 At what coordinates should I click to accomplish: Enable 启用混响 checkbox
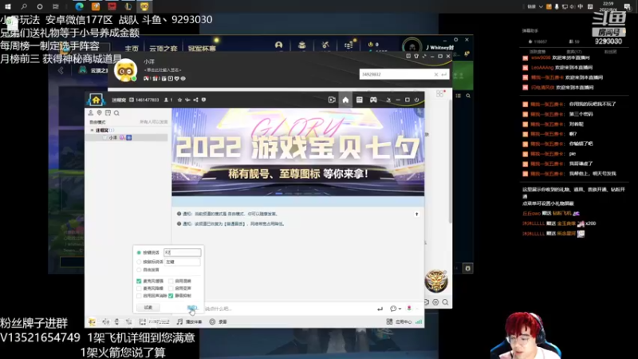171,282
